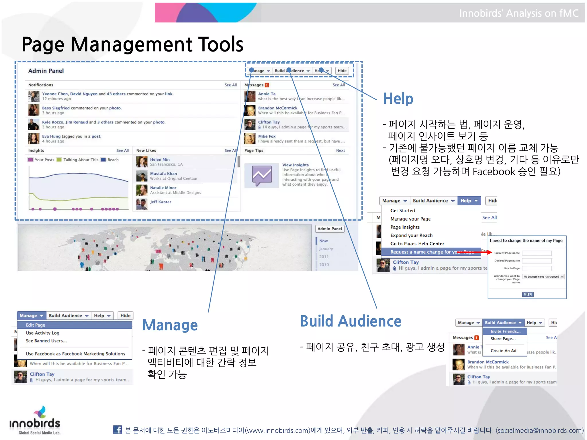Open Build Audience dropdown in Admin Panel header
Image resolution: width=587 pixels, height=440 pixels.
point(292,71)
